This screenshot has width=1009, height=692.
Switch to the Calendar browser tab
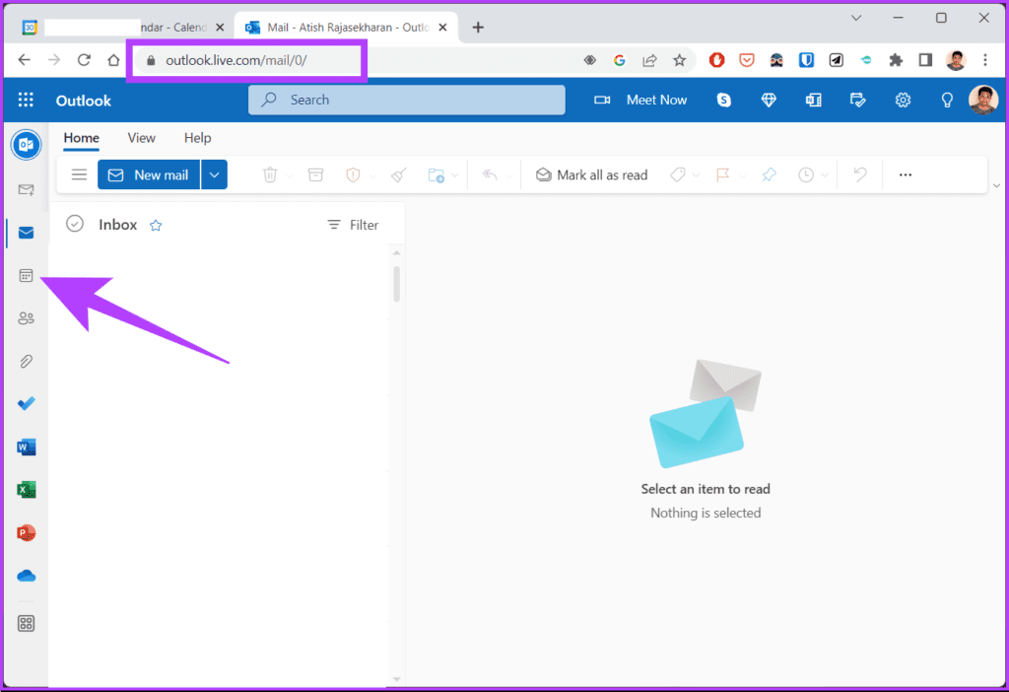coord(123,27)
